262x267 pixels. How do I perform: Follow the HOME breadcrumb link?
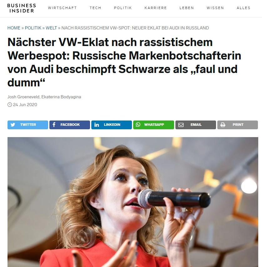(14, 28)
